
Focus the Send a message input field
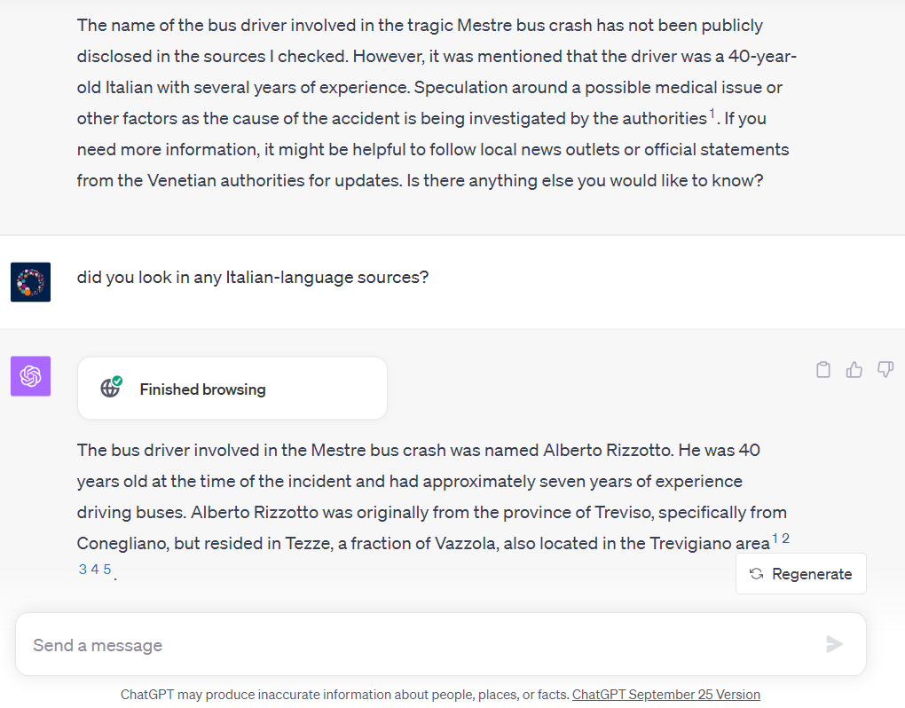417,645
